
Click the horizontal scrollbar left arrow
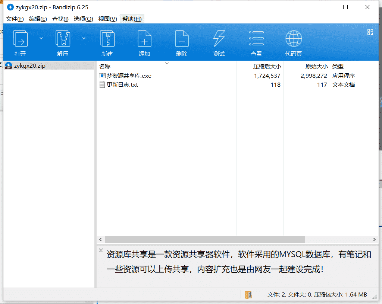(x=101, y=239)
